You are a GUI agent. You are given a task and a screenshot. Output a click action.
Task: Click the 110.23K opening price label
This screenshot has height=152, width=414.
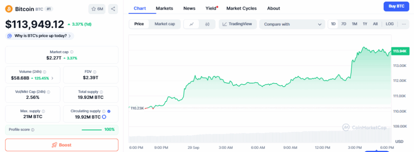137,108
